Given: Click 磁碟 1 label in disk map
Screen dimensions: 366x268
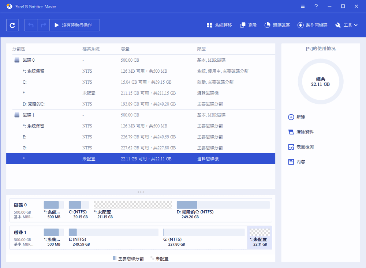Looking at the screenshot, I should [x=20, y=232].
